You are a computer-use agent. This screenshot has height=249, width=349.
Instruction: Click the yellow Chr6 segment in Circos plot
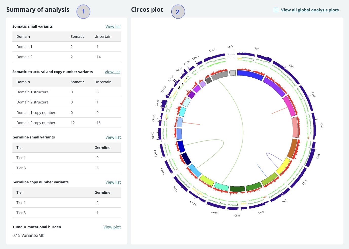pyautogui.click(x=283, y=166)
